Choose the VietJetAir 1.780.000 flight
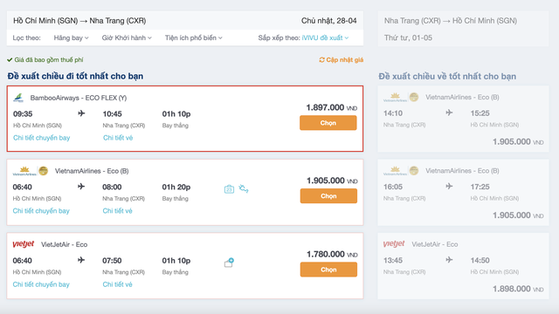The height and width of the screenshot is (314, 559). click(x=328, y=270)
